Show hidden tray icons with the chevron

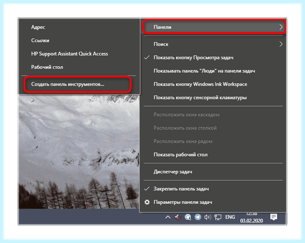pyautogui.click(x=168, y=217)
